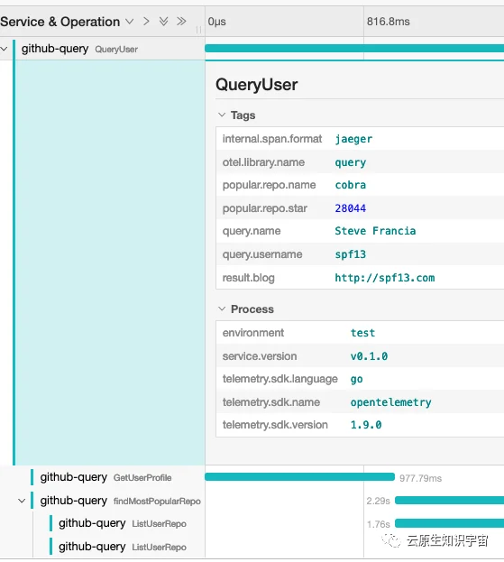
Task: Click the ListUserRepo 1.76s span bar
Action: point(449,523)
